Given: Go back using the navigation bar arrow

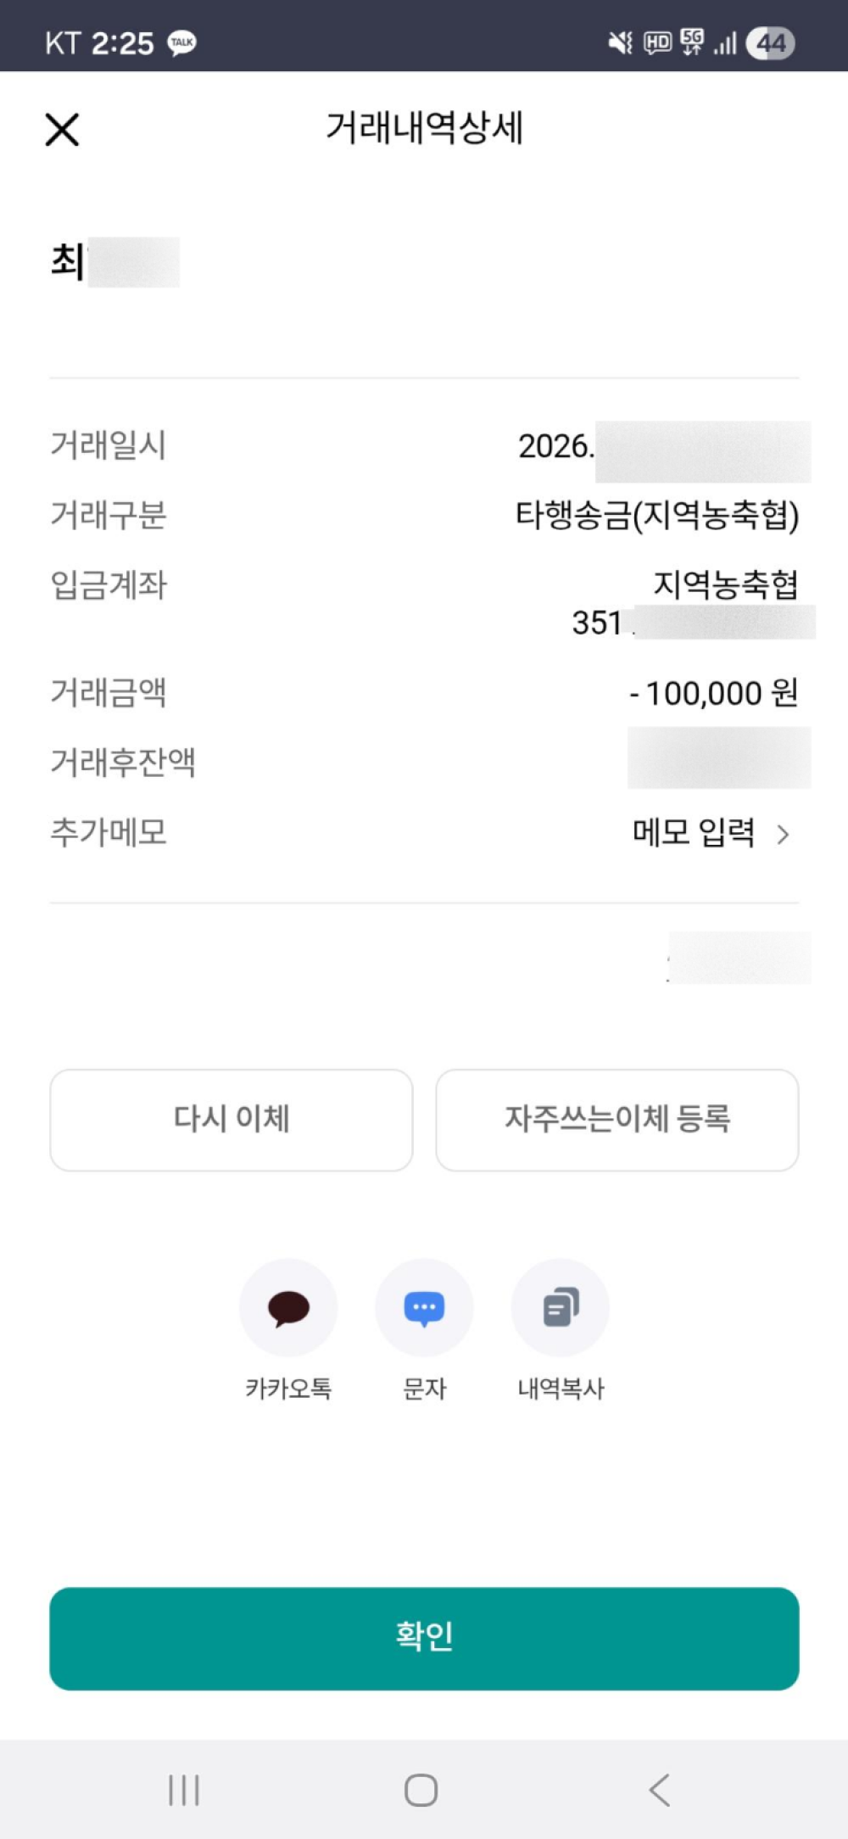Looking at the screenshot, I should pos(660,1790).
